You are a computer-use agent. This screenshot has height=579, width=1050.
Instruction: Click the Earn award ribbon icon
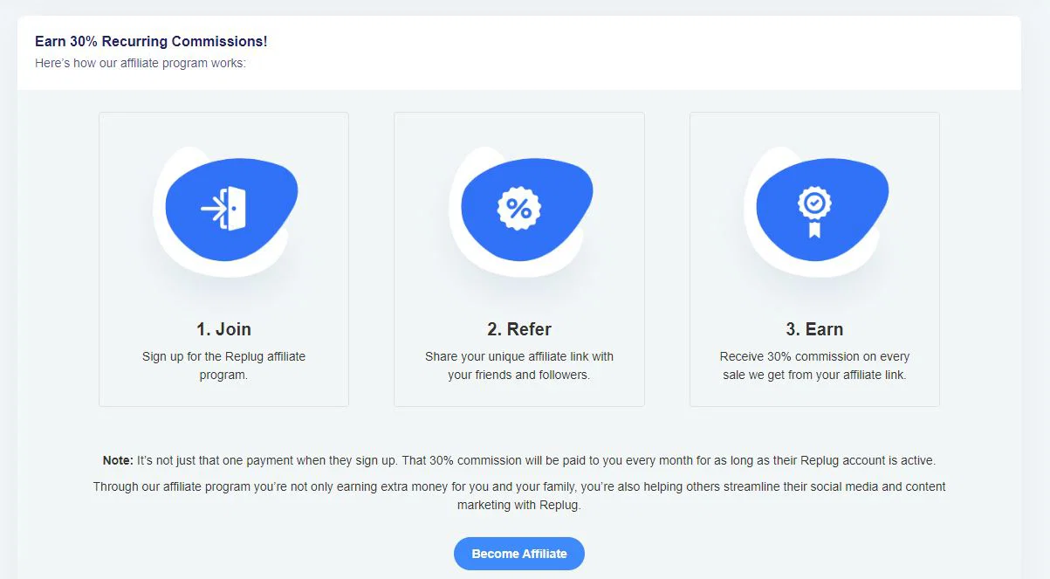pos(814,212)
